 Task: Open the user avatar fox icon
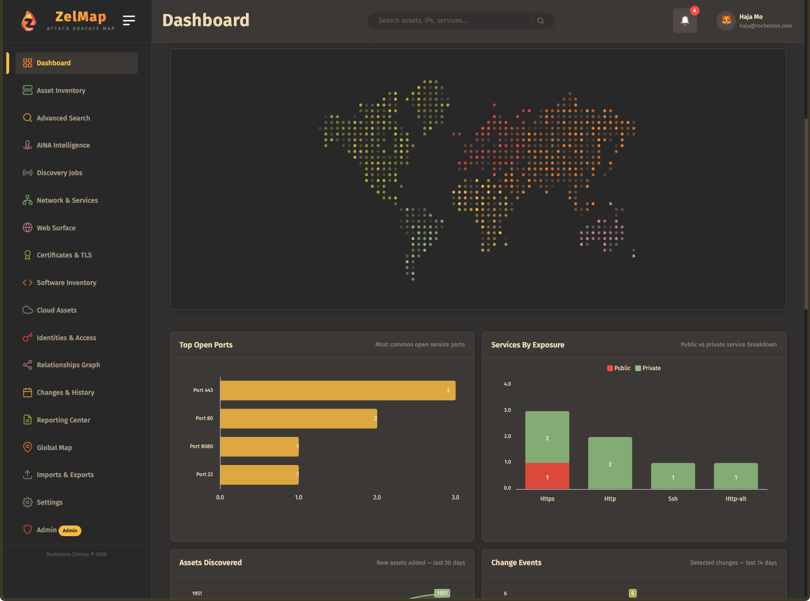(726, 21)
